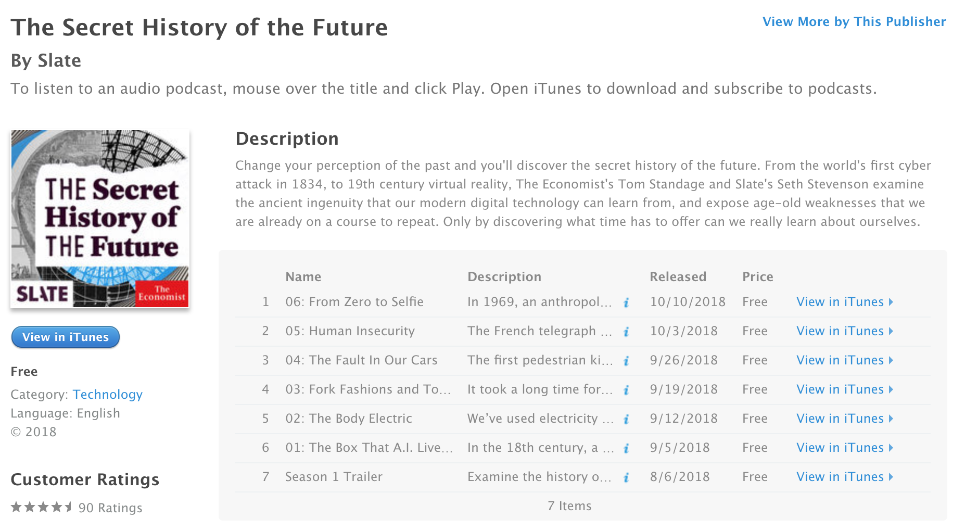Screen dimensions: 965x531
Task: Click info icon for From Zero to Selfie
Action: tap(626, 302)
